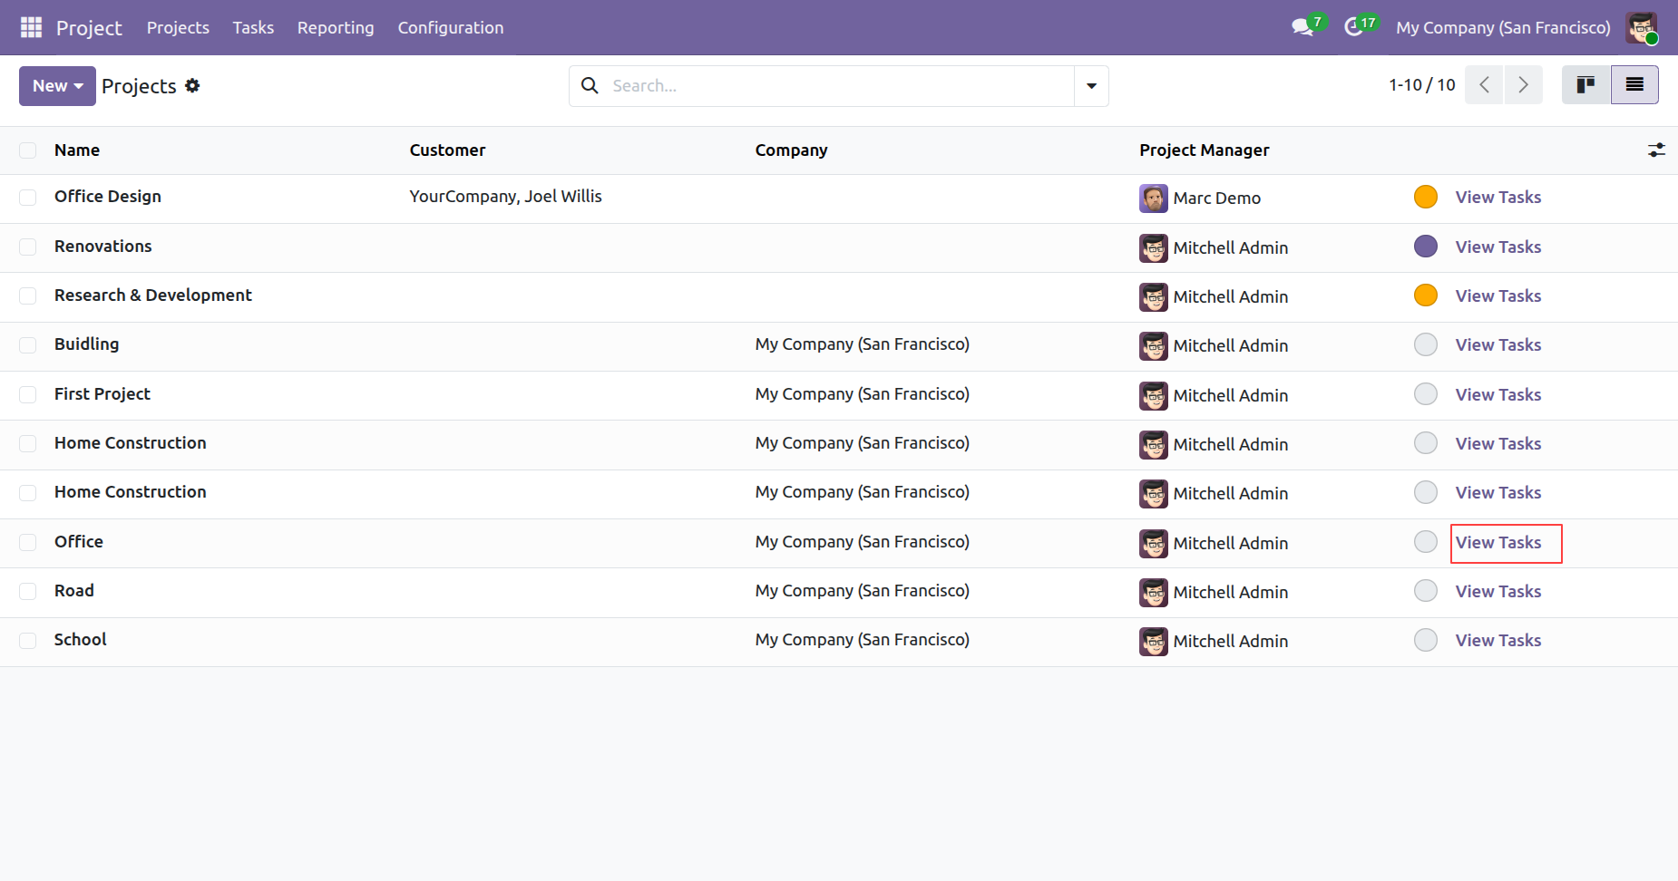The height and width of the screenshot is (881, 1678).
Task: Switch to Kanban view icon
Action: click(x=1585, y=84)
